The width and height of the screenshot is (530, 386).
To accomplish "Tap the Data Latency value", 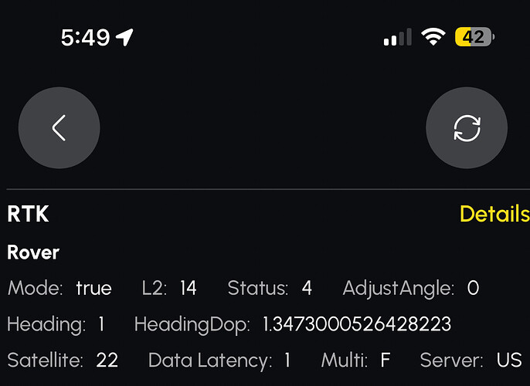I will coord(287,360).
